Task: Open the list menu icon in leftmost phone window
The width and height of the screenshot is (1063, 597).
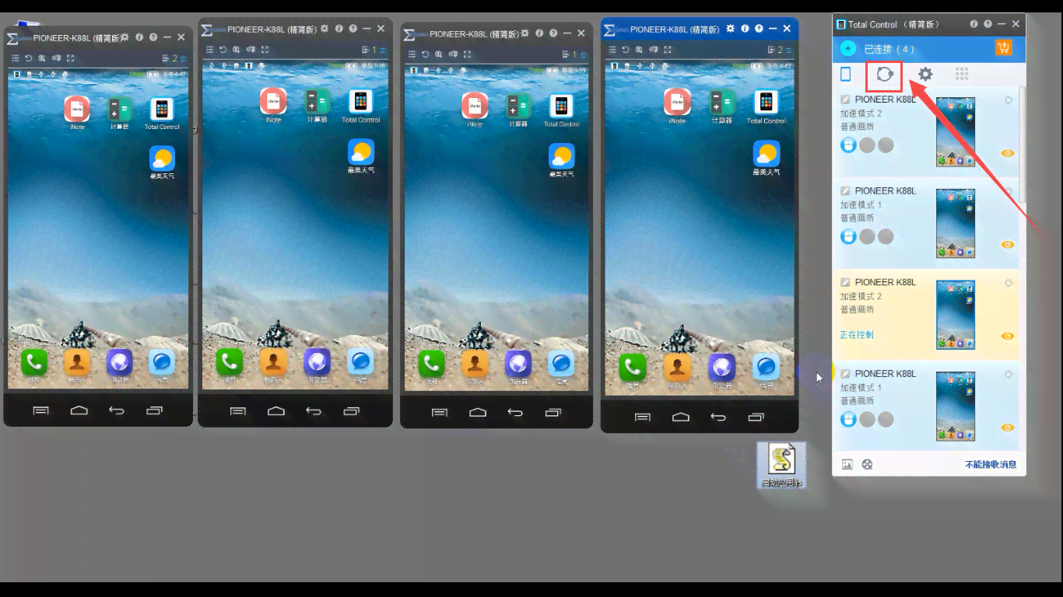Action: tap(15, 58)
